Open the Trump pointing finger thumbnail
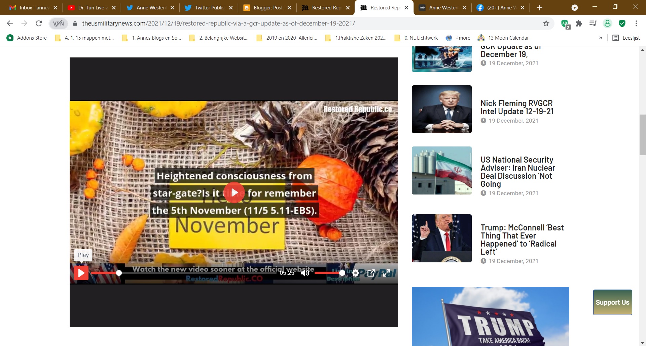 (442, 238)
